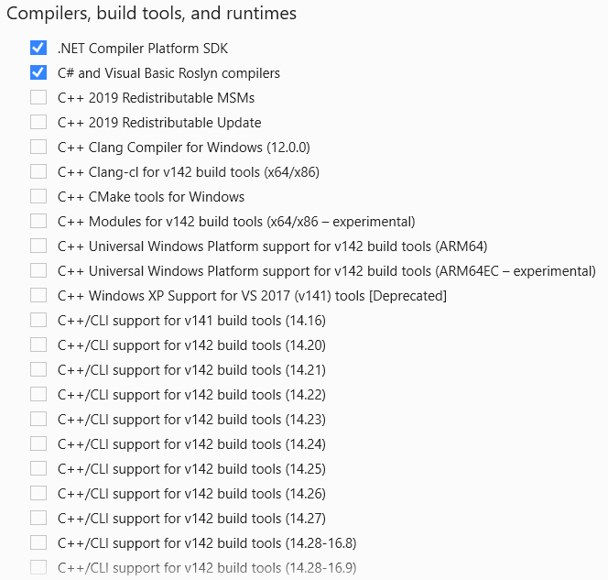The image size is (608, 580).
Task: Uncheck C# and Visual Basic Roslyn compilers
Action: point(38,72)
